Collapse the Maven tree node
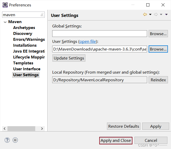The image size is (171, 149). [x=5, y=22]
